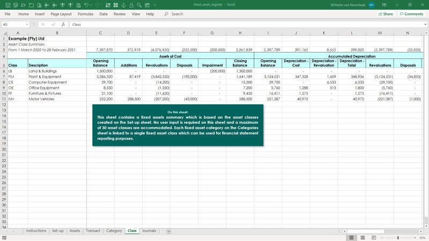Move the zoom slider handle
This screenshot has width=429, height=241.
point(398,238)
